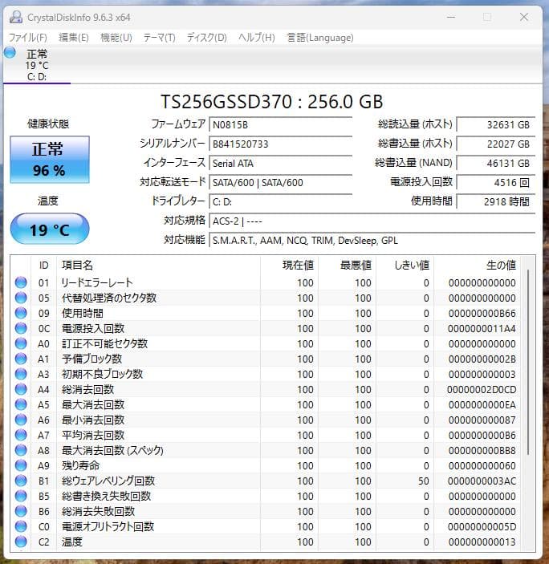Click the 正常 96 % health status button

pyautogui.click(x=49, y=160)
